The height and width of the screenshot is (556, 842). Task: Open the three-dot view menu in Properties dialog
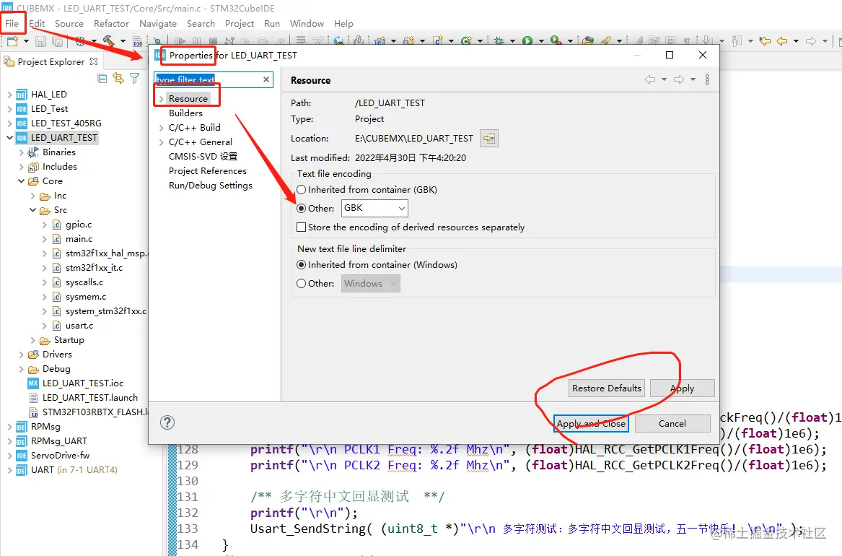(707, 79)
